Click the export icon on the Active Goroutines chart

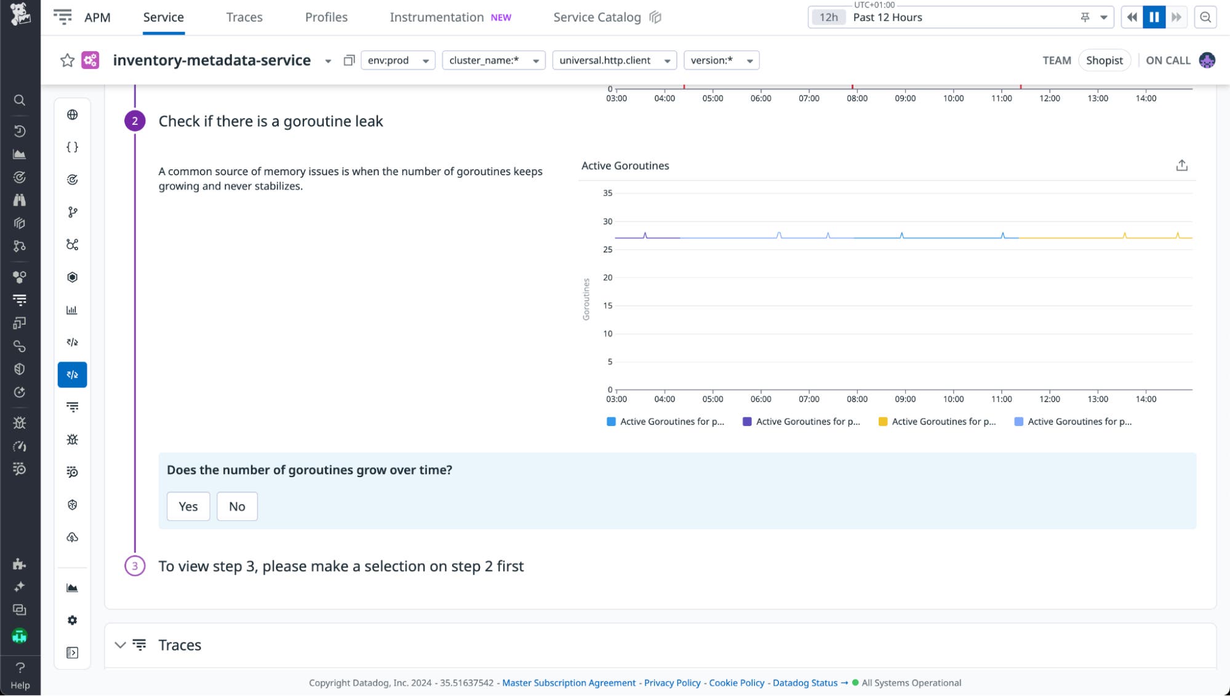point(1181,165)
